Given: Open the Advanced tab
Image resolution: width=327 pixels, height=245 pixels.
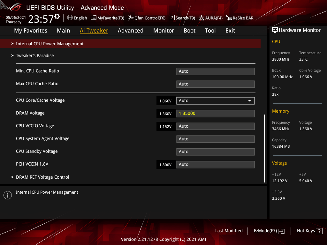Looking at the screenshot, I should pos(131,31).
